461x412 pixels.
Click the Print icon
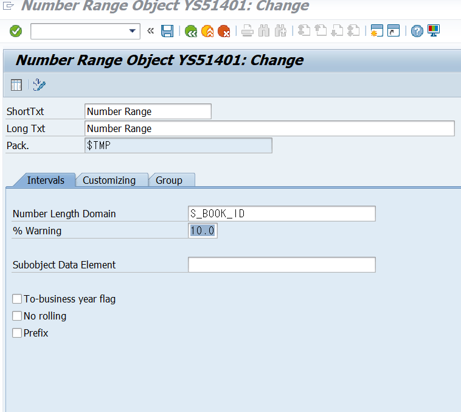[x=248, y=31]
